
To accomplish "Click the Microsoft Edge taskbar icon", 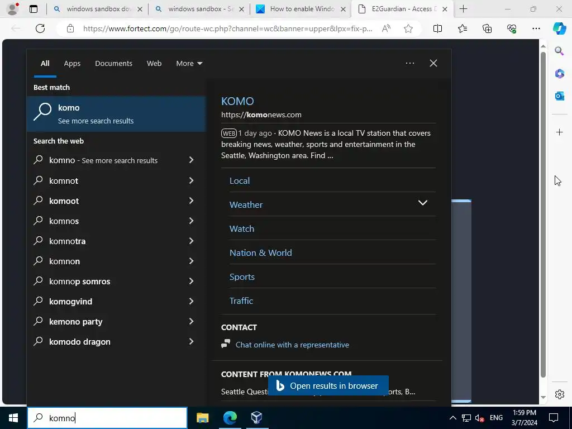I will pyautogui.click(x=230, y=418).
